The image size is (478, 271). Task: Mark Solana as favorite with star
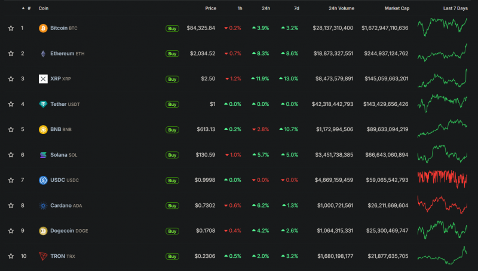coord(11,155)
